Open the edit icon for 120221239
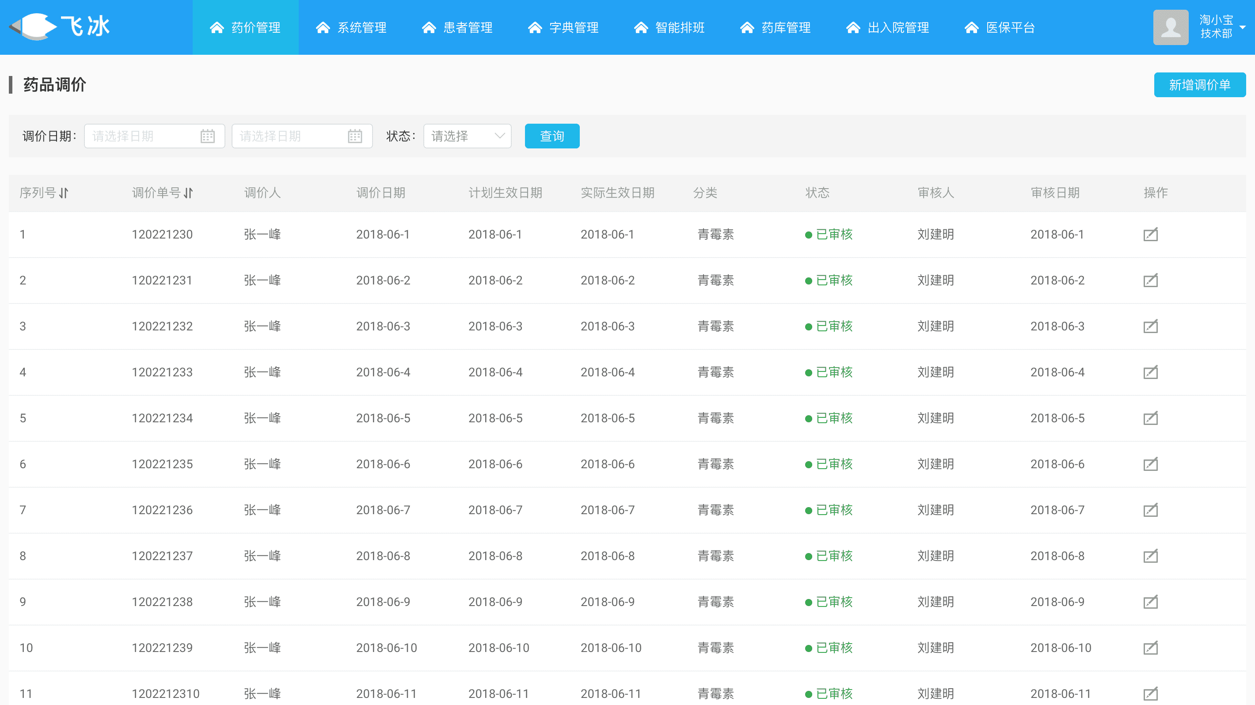 point(1150,648)
